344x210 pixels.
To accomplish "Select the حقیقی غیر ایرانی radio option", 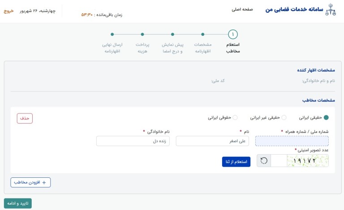I will [x=284, y=118].
